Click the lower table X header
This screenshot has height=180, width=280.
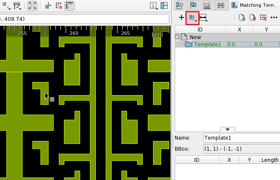(229, 160)
